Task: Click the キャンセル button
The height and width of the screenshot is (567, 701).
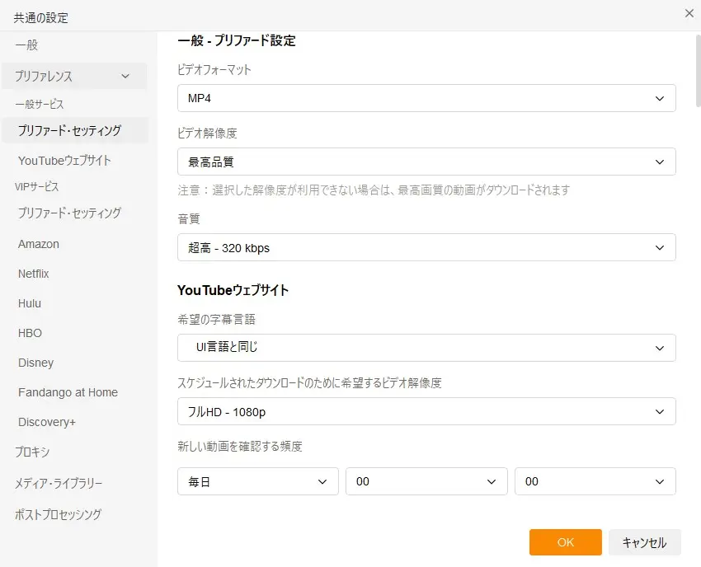Action: pos(645,542)
